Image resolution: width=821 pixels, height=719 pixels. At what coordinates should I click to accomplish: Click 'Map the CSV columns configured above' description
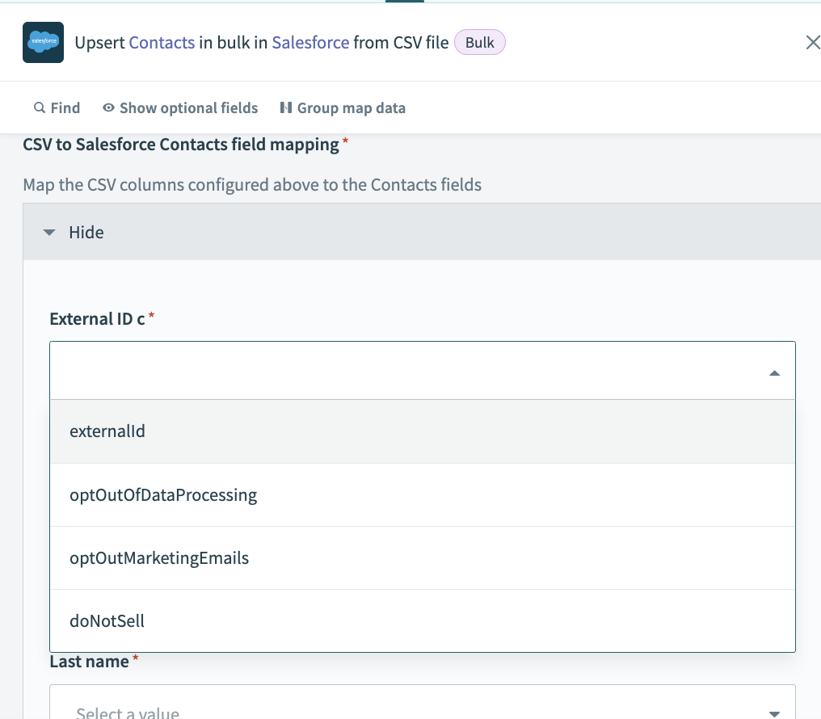click(x=252, y=185)
